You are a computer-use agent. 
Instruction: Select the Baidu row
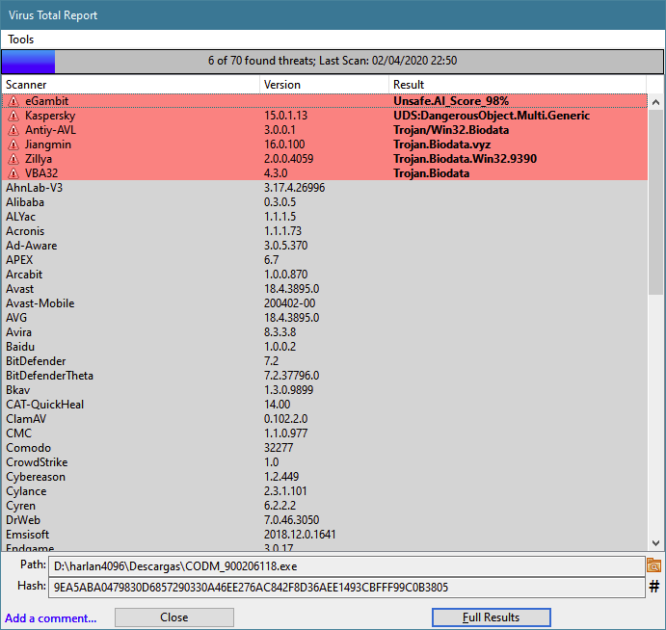325,347
